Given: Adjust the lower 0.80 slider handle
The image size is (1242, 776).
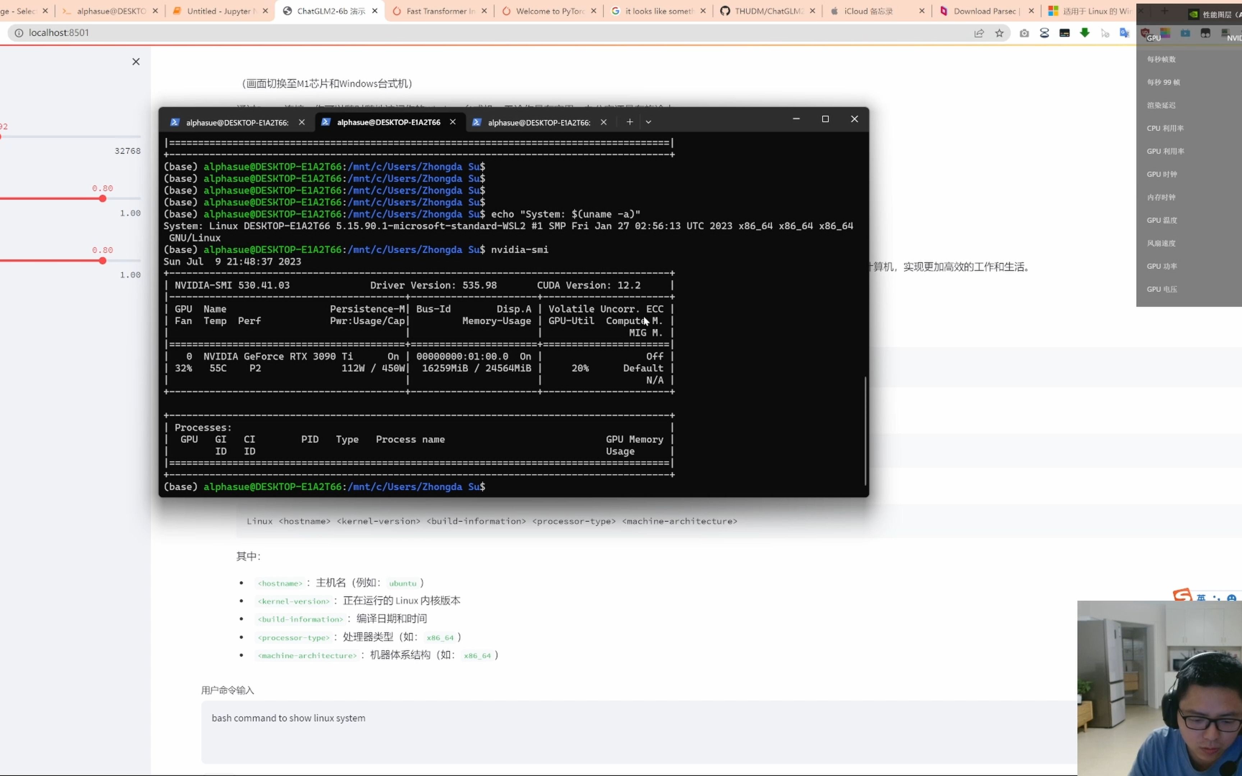Looking at the screenshot, I should pos(103,261).
